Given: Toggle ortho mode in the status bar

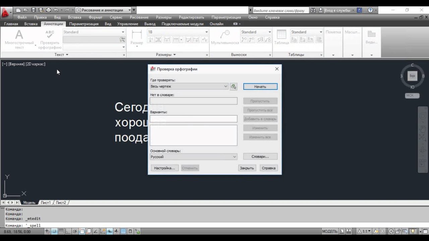Looking at the screenshot, I should (68, 231).
